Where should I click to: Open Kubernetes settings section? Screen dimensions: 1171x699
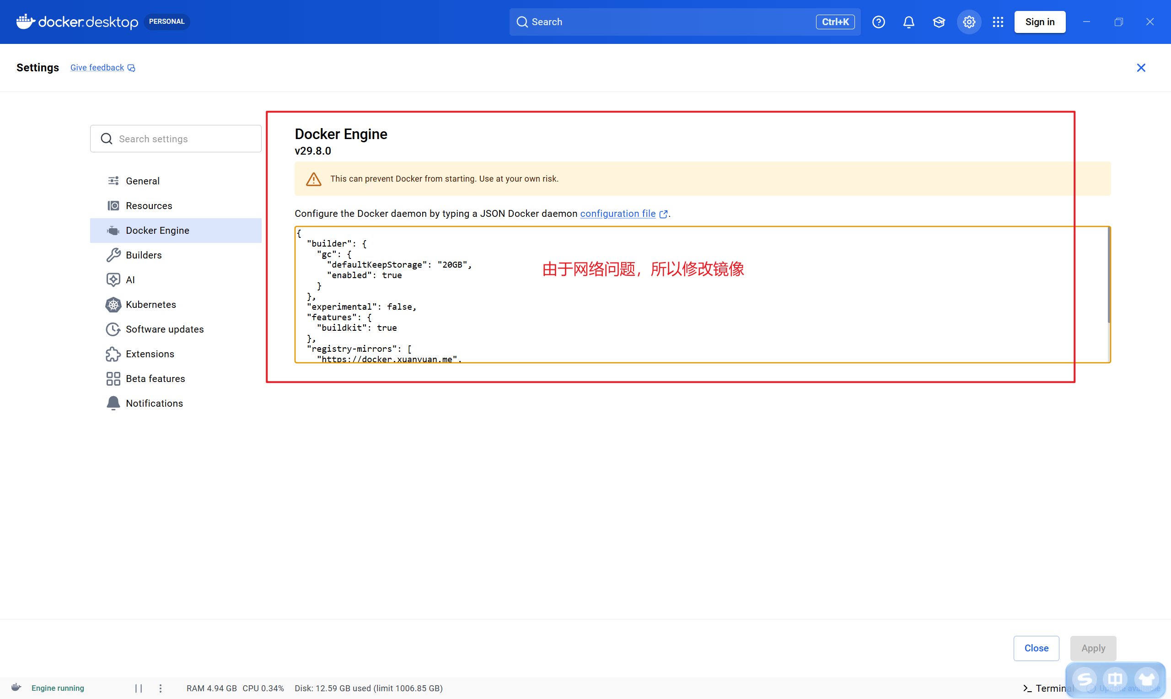click(x=176, y=304)
